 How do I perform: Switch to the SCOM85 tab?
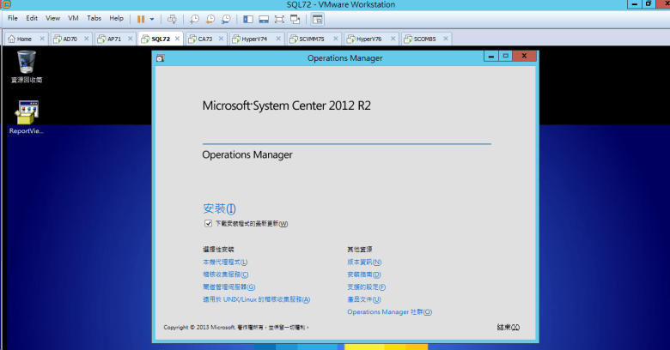pos(422,39)
